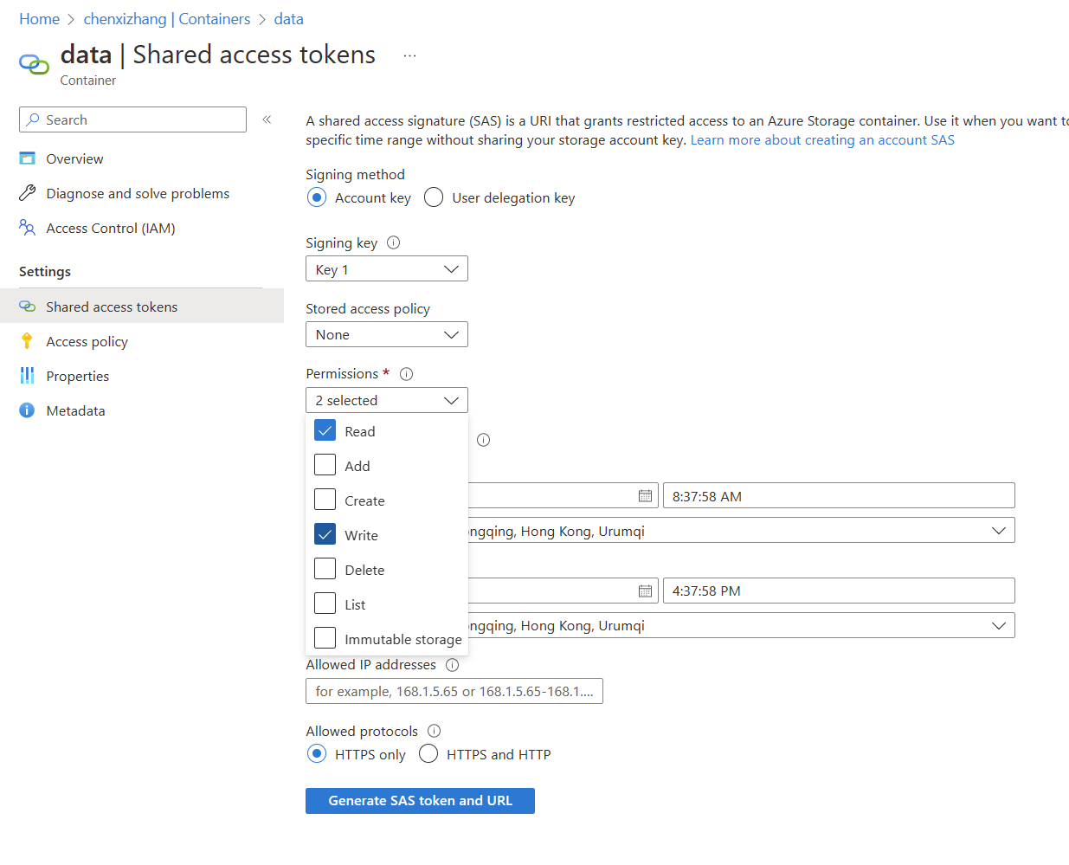Check the Add permission
1069x865 pixels.
click(325, 465)
